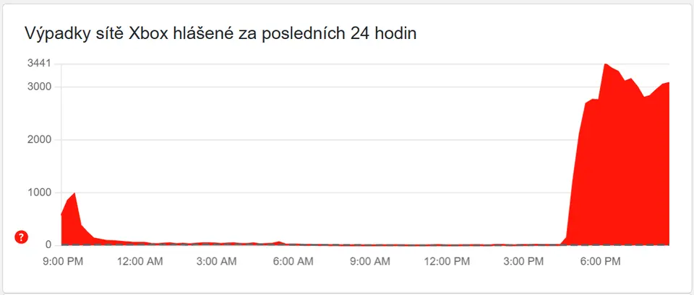Click the highest peak of the red outage spike
The image size is (694, 295).
605,64
